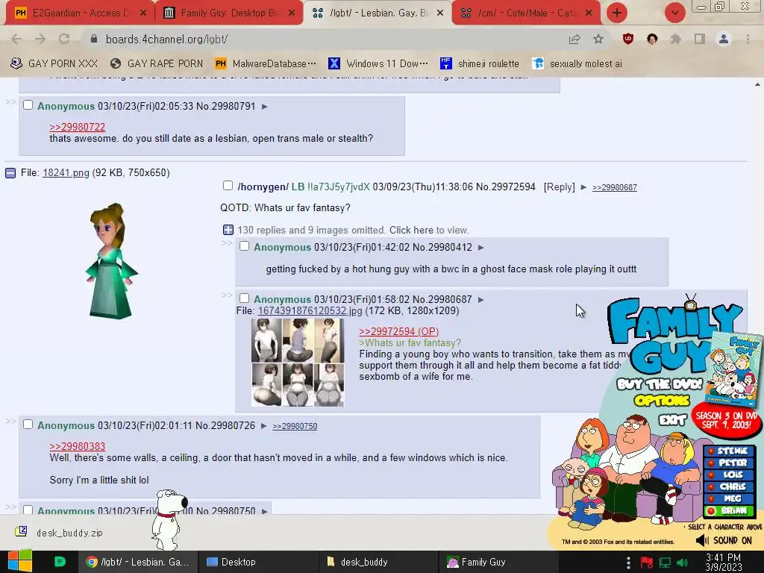This screenshot has height=573, width=764.
Task: Show hidden tray icons via three dots
Action: 628,563
